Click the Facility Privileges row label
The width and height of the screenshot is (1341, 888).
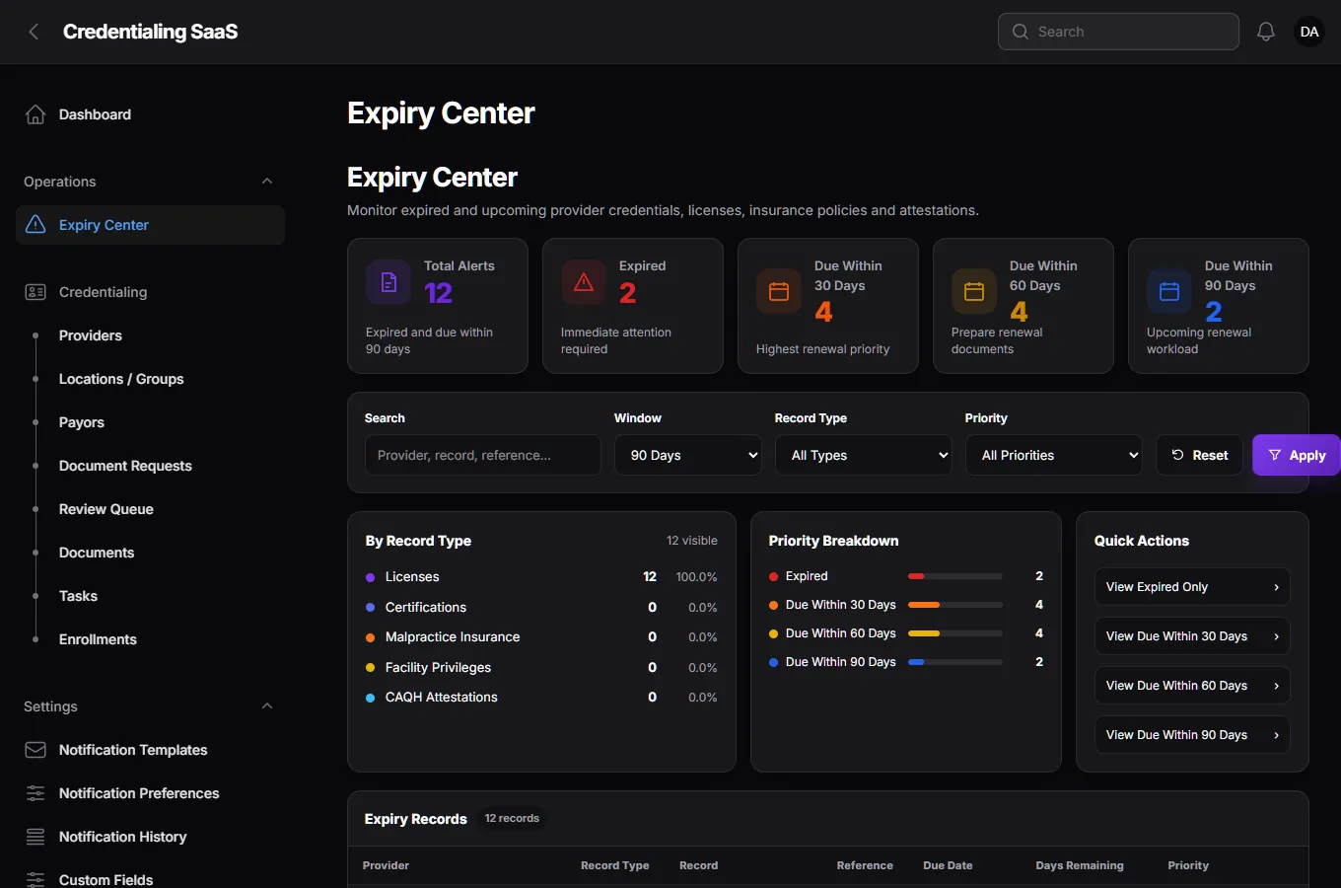pos(438,667)
